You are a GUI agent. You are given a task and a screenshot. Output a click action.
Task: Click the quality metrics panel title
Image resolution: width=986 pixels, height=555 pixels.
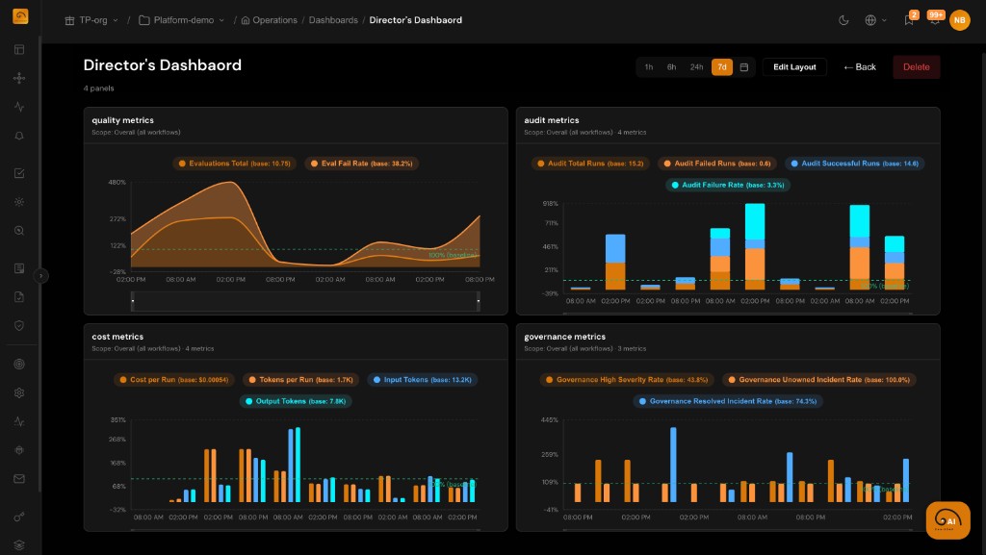pos(122,120)
